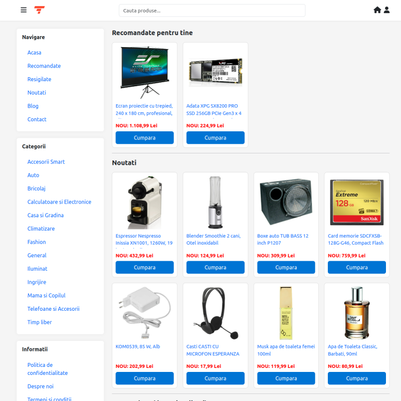Select Auto category
The height and width of the screenshot is (401, 401).
[x=33, y=175]
